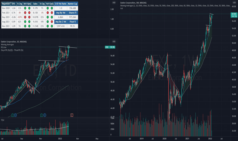Click the 'Avg Dly $ Vol' header cell
This screenshot has width=238, height=141.
[x=61, y=22]
